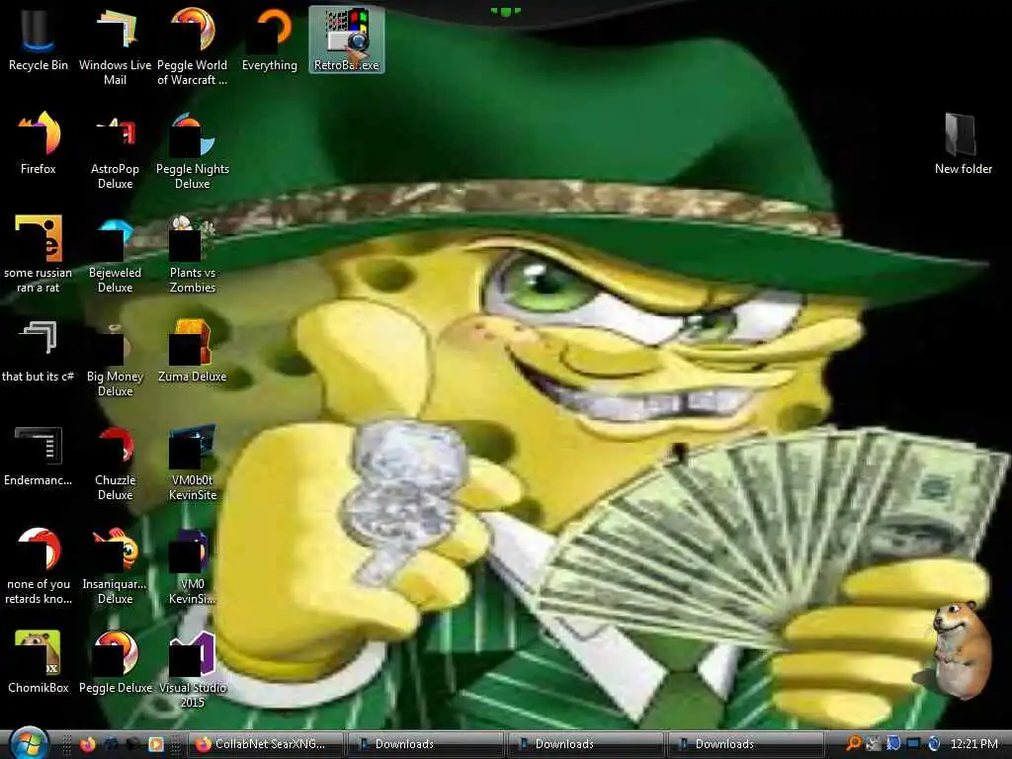
Task: Select the 'VM0 KevinSi...' desktop icon
Action: click(193, 566)
